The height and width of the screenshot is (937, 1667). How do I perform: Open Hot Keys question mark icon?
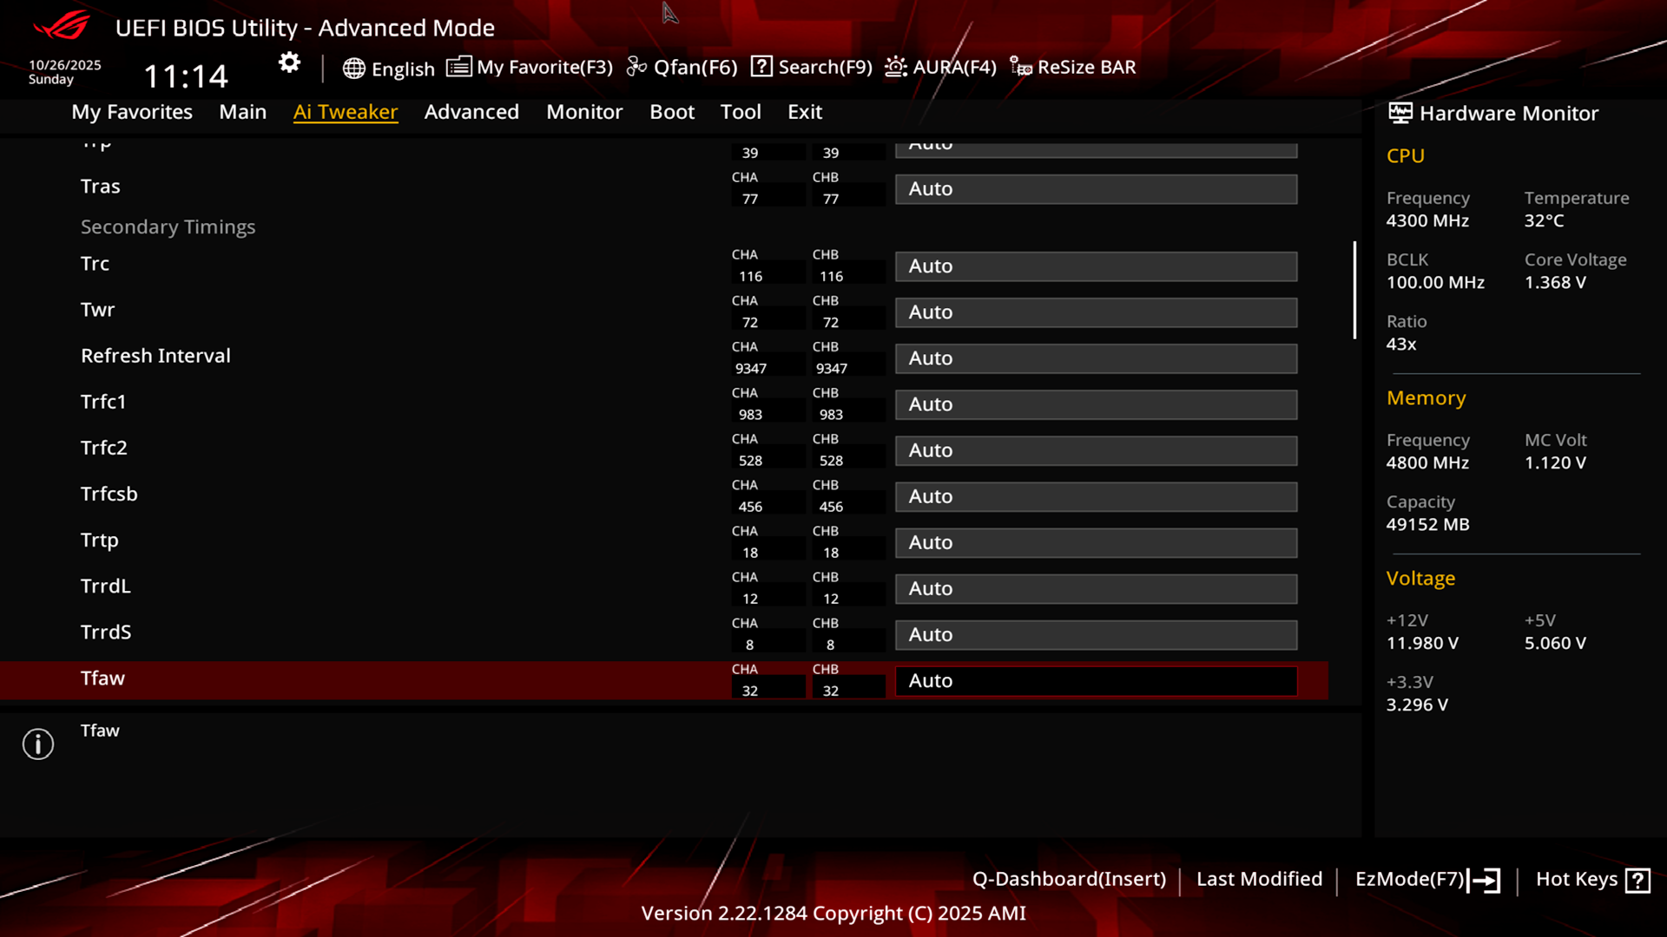click(1637, 881)
